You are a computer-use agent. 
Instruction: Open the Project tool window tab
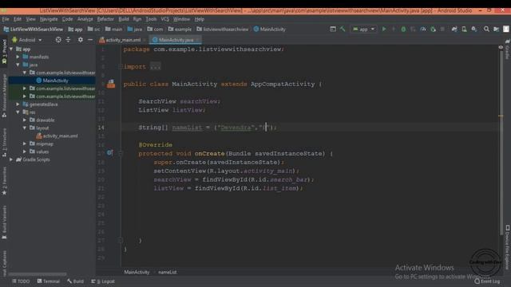[4, 51]
